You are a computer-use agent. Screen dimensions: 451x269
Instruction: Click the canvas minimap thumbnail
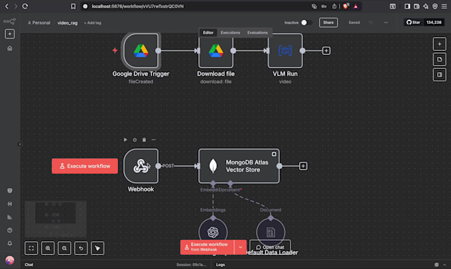(56, 219)
